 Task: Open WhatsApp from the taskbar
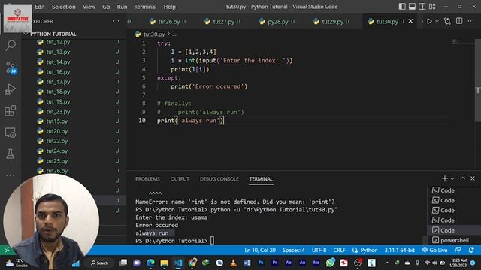[330, 262]
